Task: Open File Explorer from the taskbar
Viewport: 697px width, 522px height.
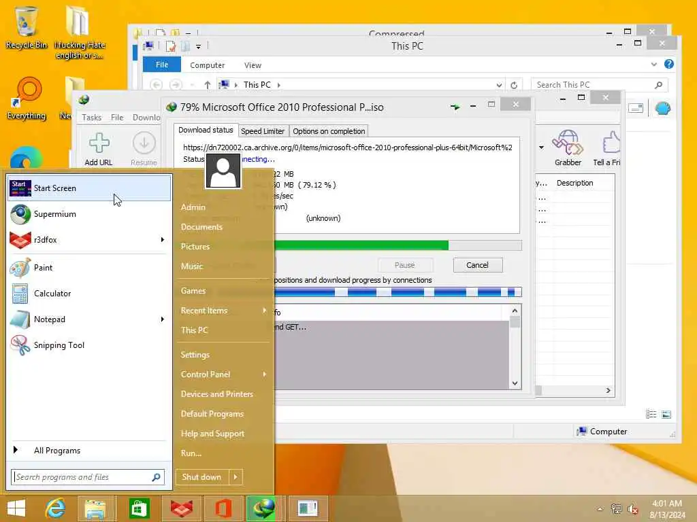Action: point(95,508)
